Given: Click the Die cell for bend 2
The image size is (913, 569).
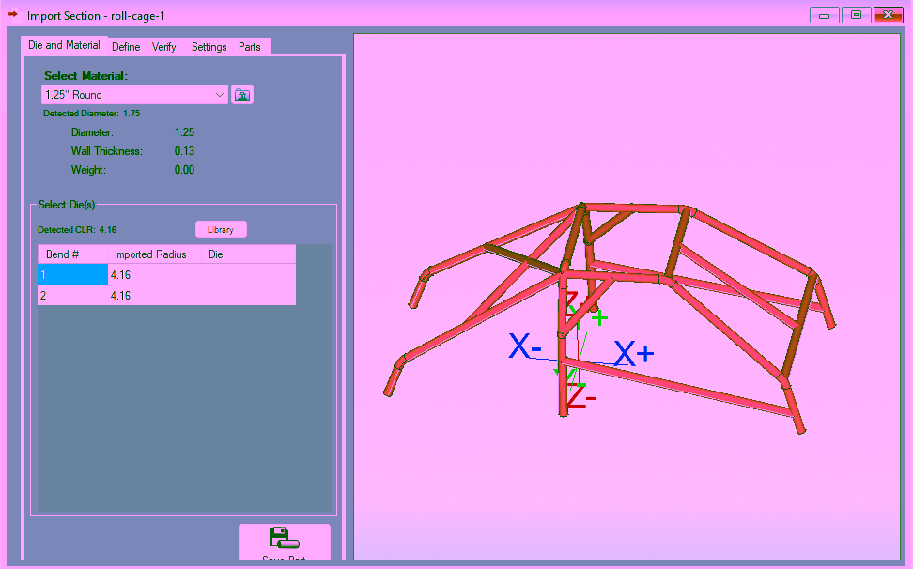Looking at the screenshot, I should click(x=249, y=296).
